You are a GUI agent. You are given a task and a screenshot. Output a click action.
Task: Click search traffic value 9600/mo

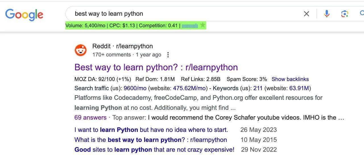[135, 88]
